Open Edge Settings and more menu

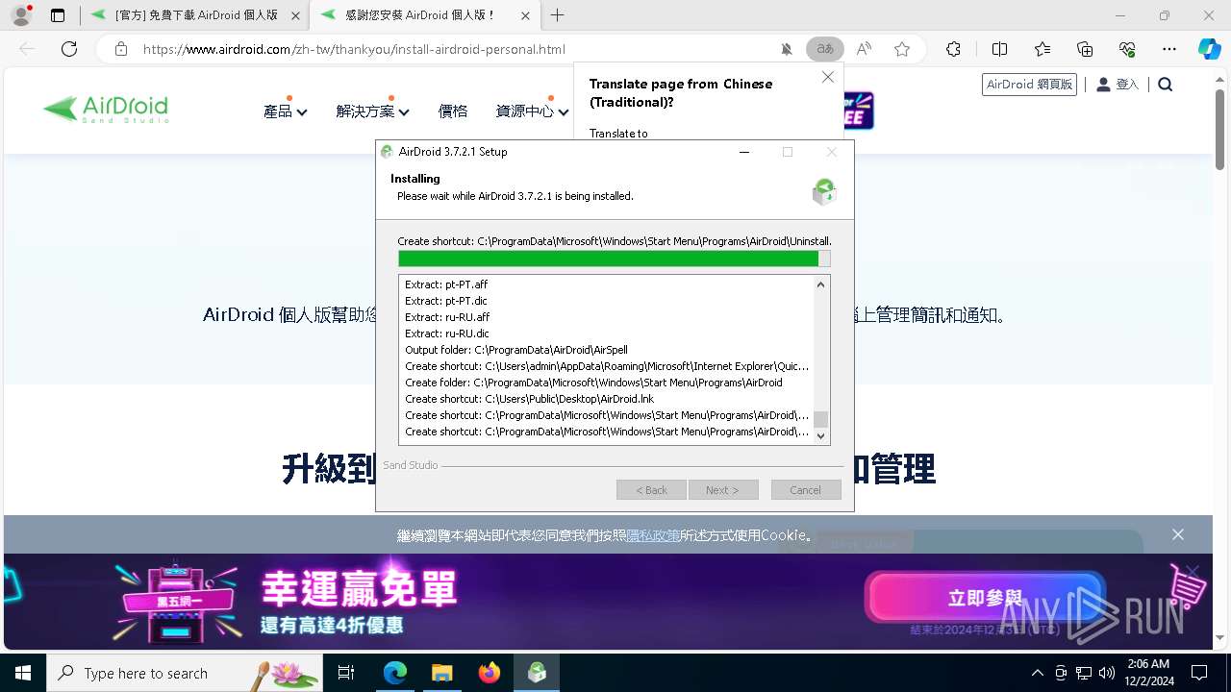1169,49
